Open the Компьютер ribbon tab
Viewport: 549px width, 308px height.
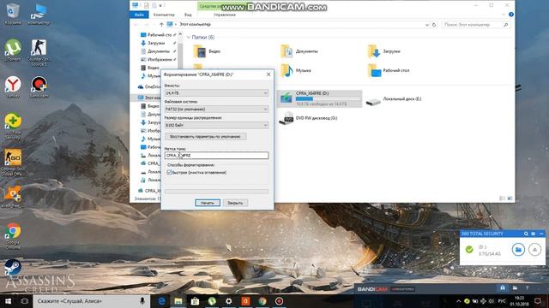164,15
